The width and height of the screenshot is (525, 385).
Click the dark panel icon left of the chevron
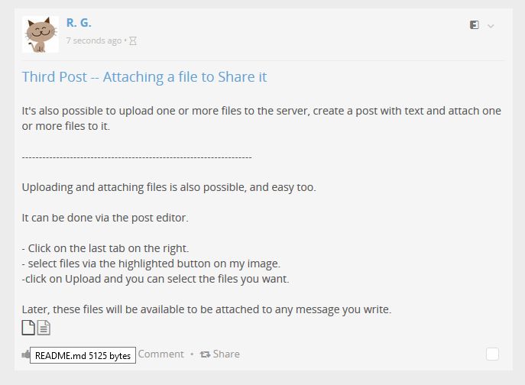pyautogui.click(x=475, y=25)
